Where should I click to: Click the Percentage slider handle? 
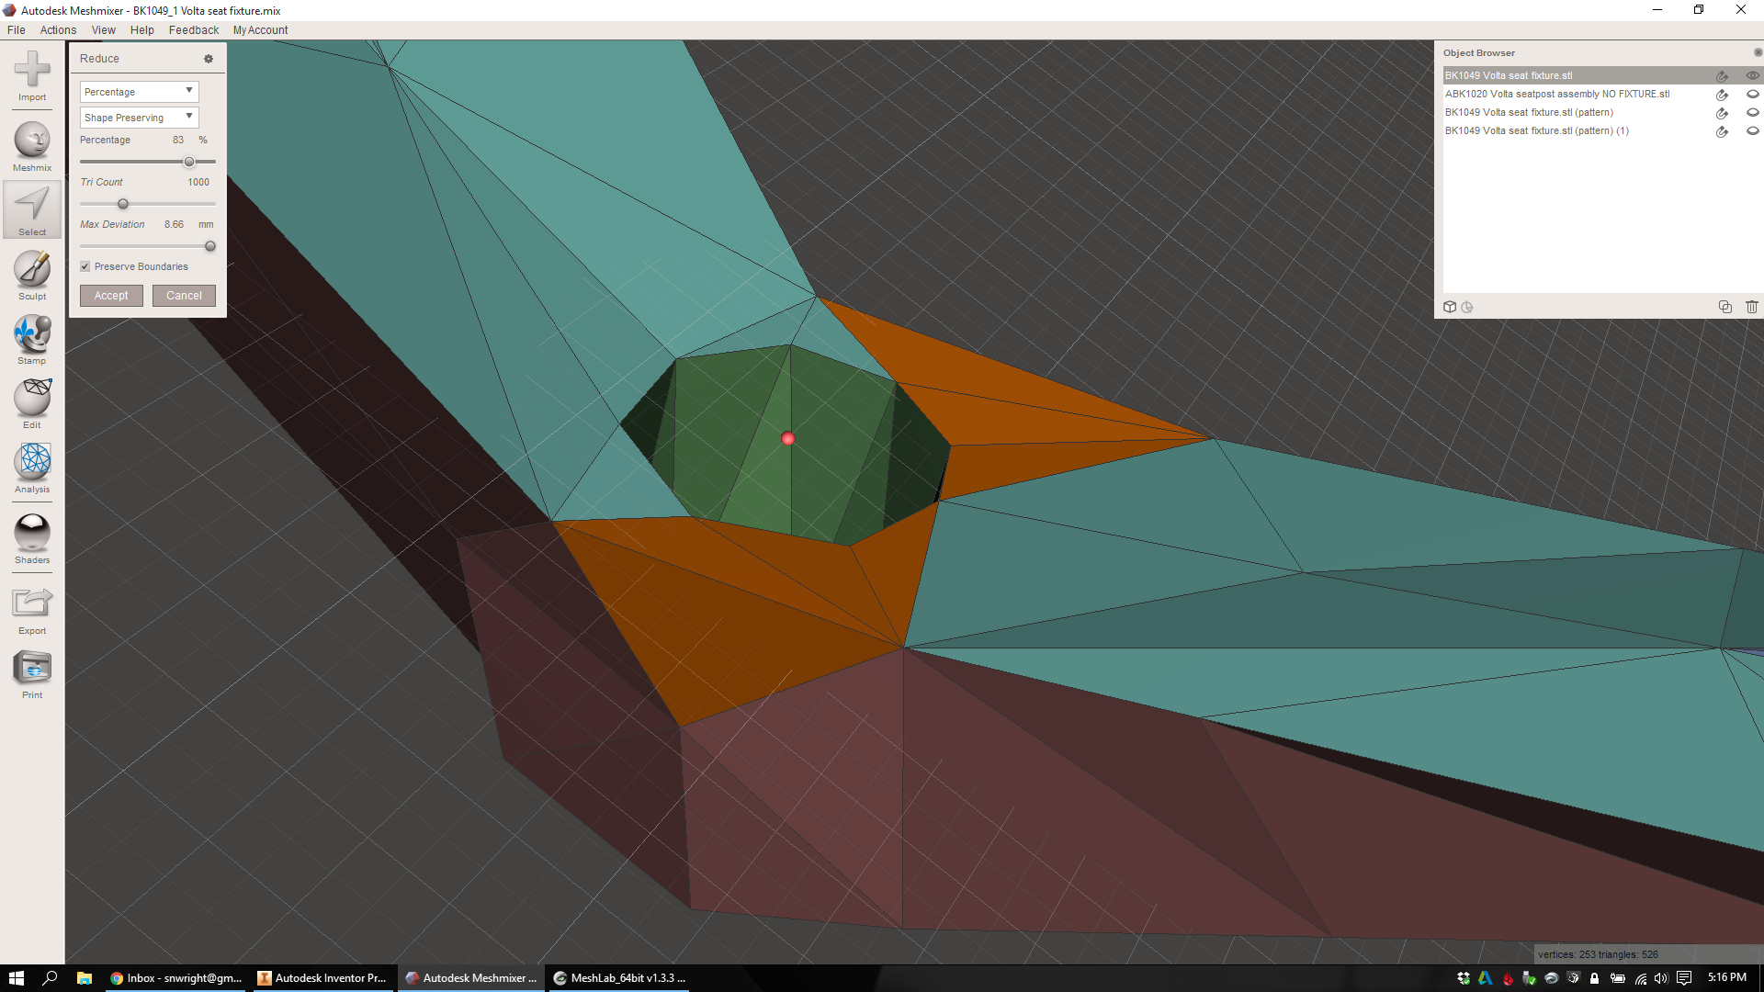pos(189,162)
